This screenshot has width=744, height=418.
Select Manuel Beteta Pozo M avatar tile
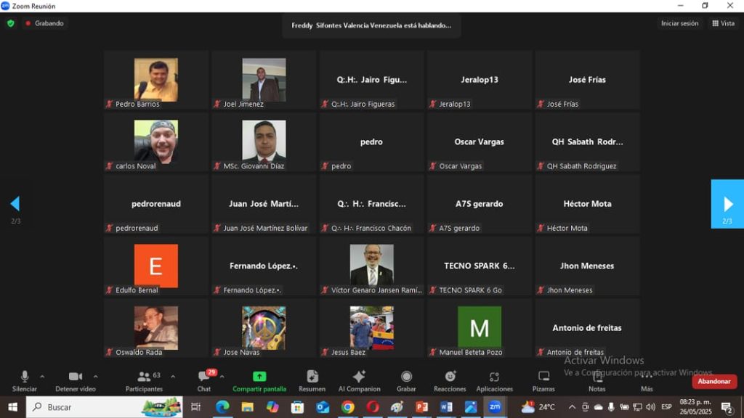click(480, 328)
